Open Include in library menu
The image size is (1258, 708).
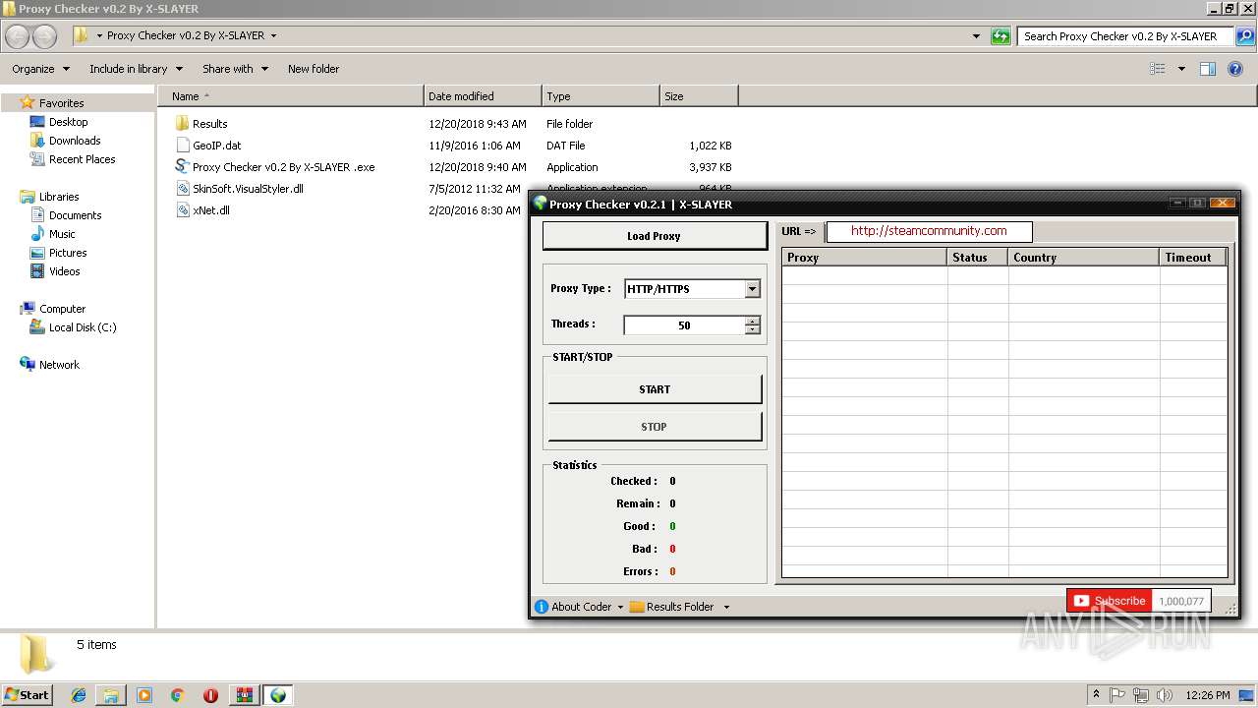point(136,69)
